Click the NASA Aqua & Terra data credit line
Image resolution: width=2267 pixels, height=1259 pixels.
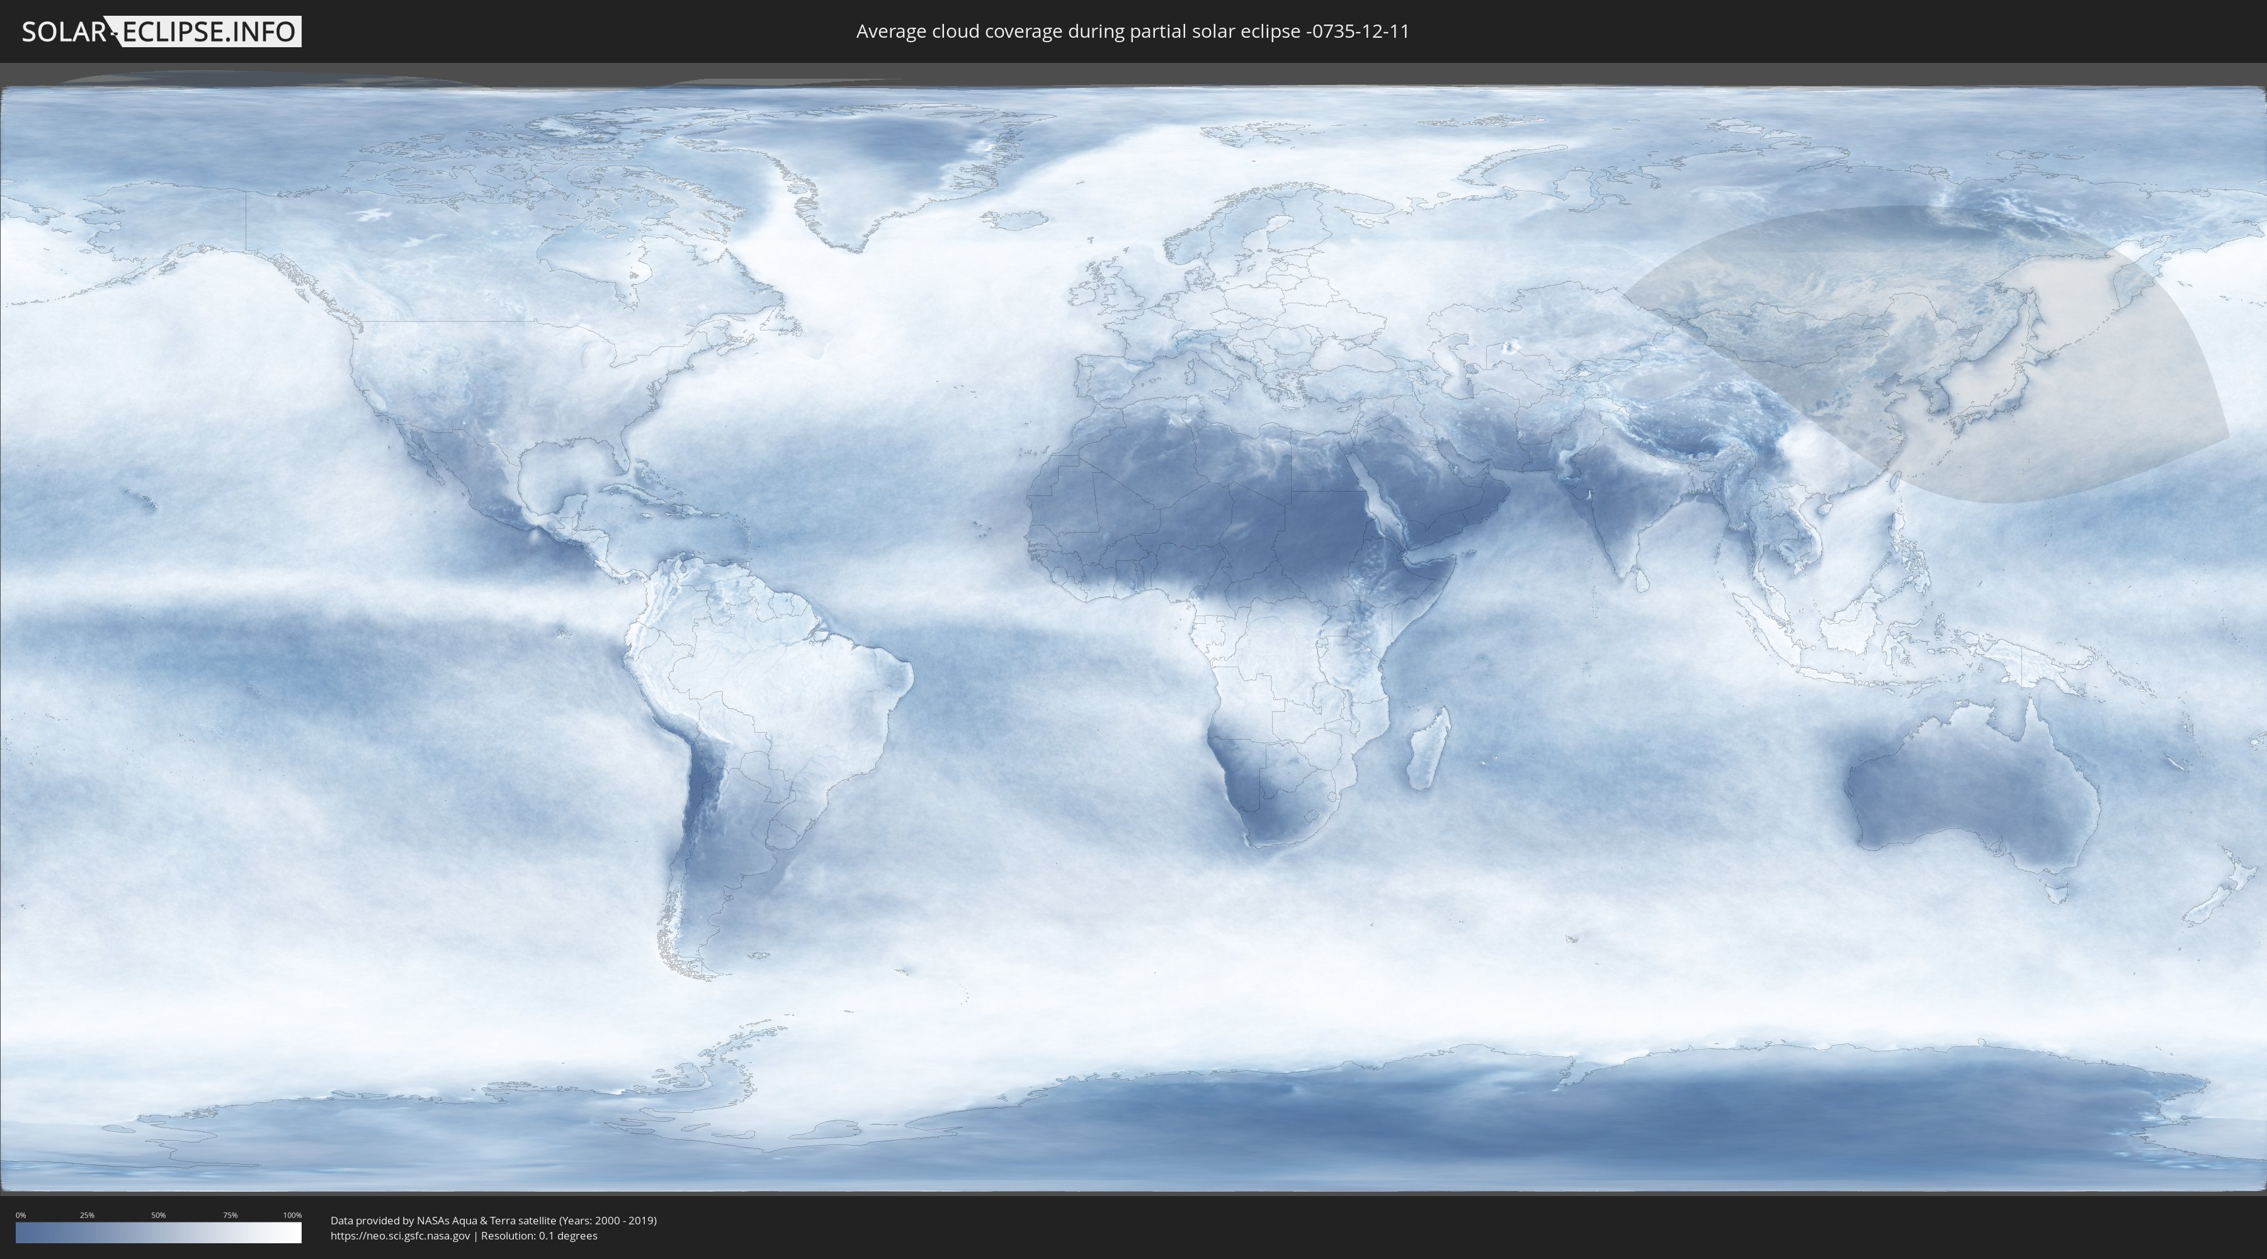[x=493, y=1221]
